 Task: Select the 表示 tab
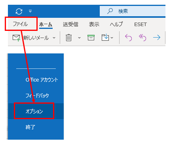tap(94, 25)
